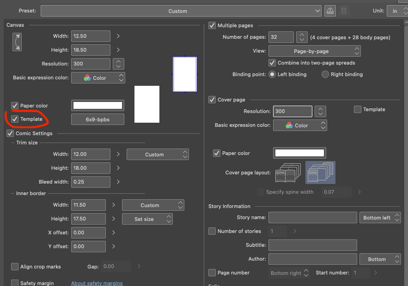408x286 pixels.
Task: Open the About safety margins link
Action: [97, 283]
